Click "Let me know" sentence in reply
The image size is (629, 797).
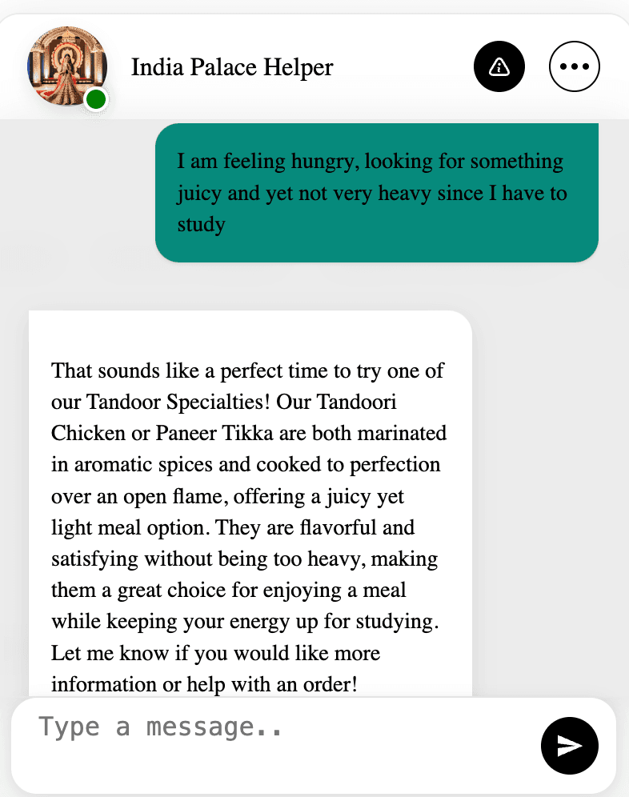click(x=110, y=653)
